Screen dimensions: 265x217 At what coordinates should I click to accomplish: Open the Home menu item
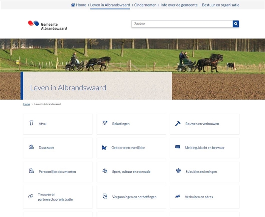tap(78, 5)
